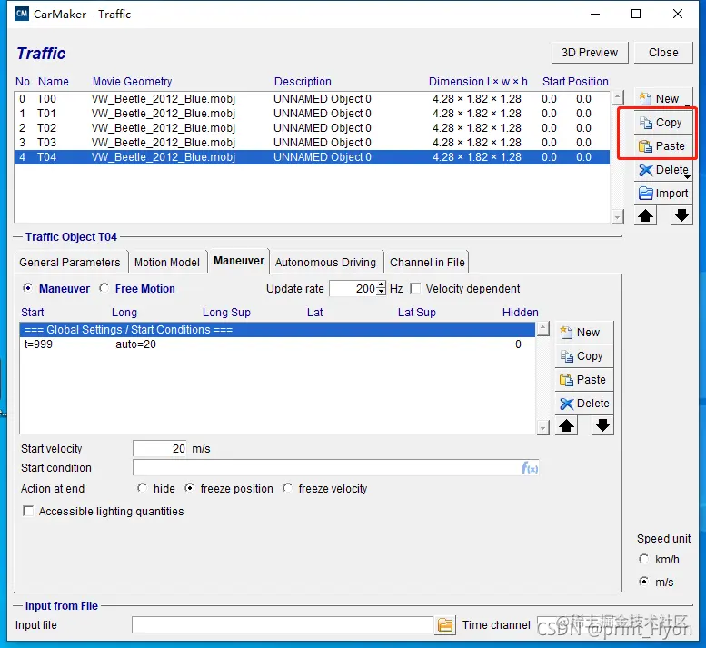Open the 3D Preview
Viewport: 706px width, 648px height.
(x=590, y=53)
